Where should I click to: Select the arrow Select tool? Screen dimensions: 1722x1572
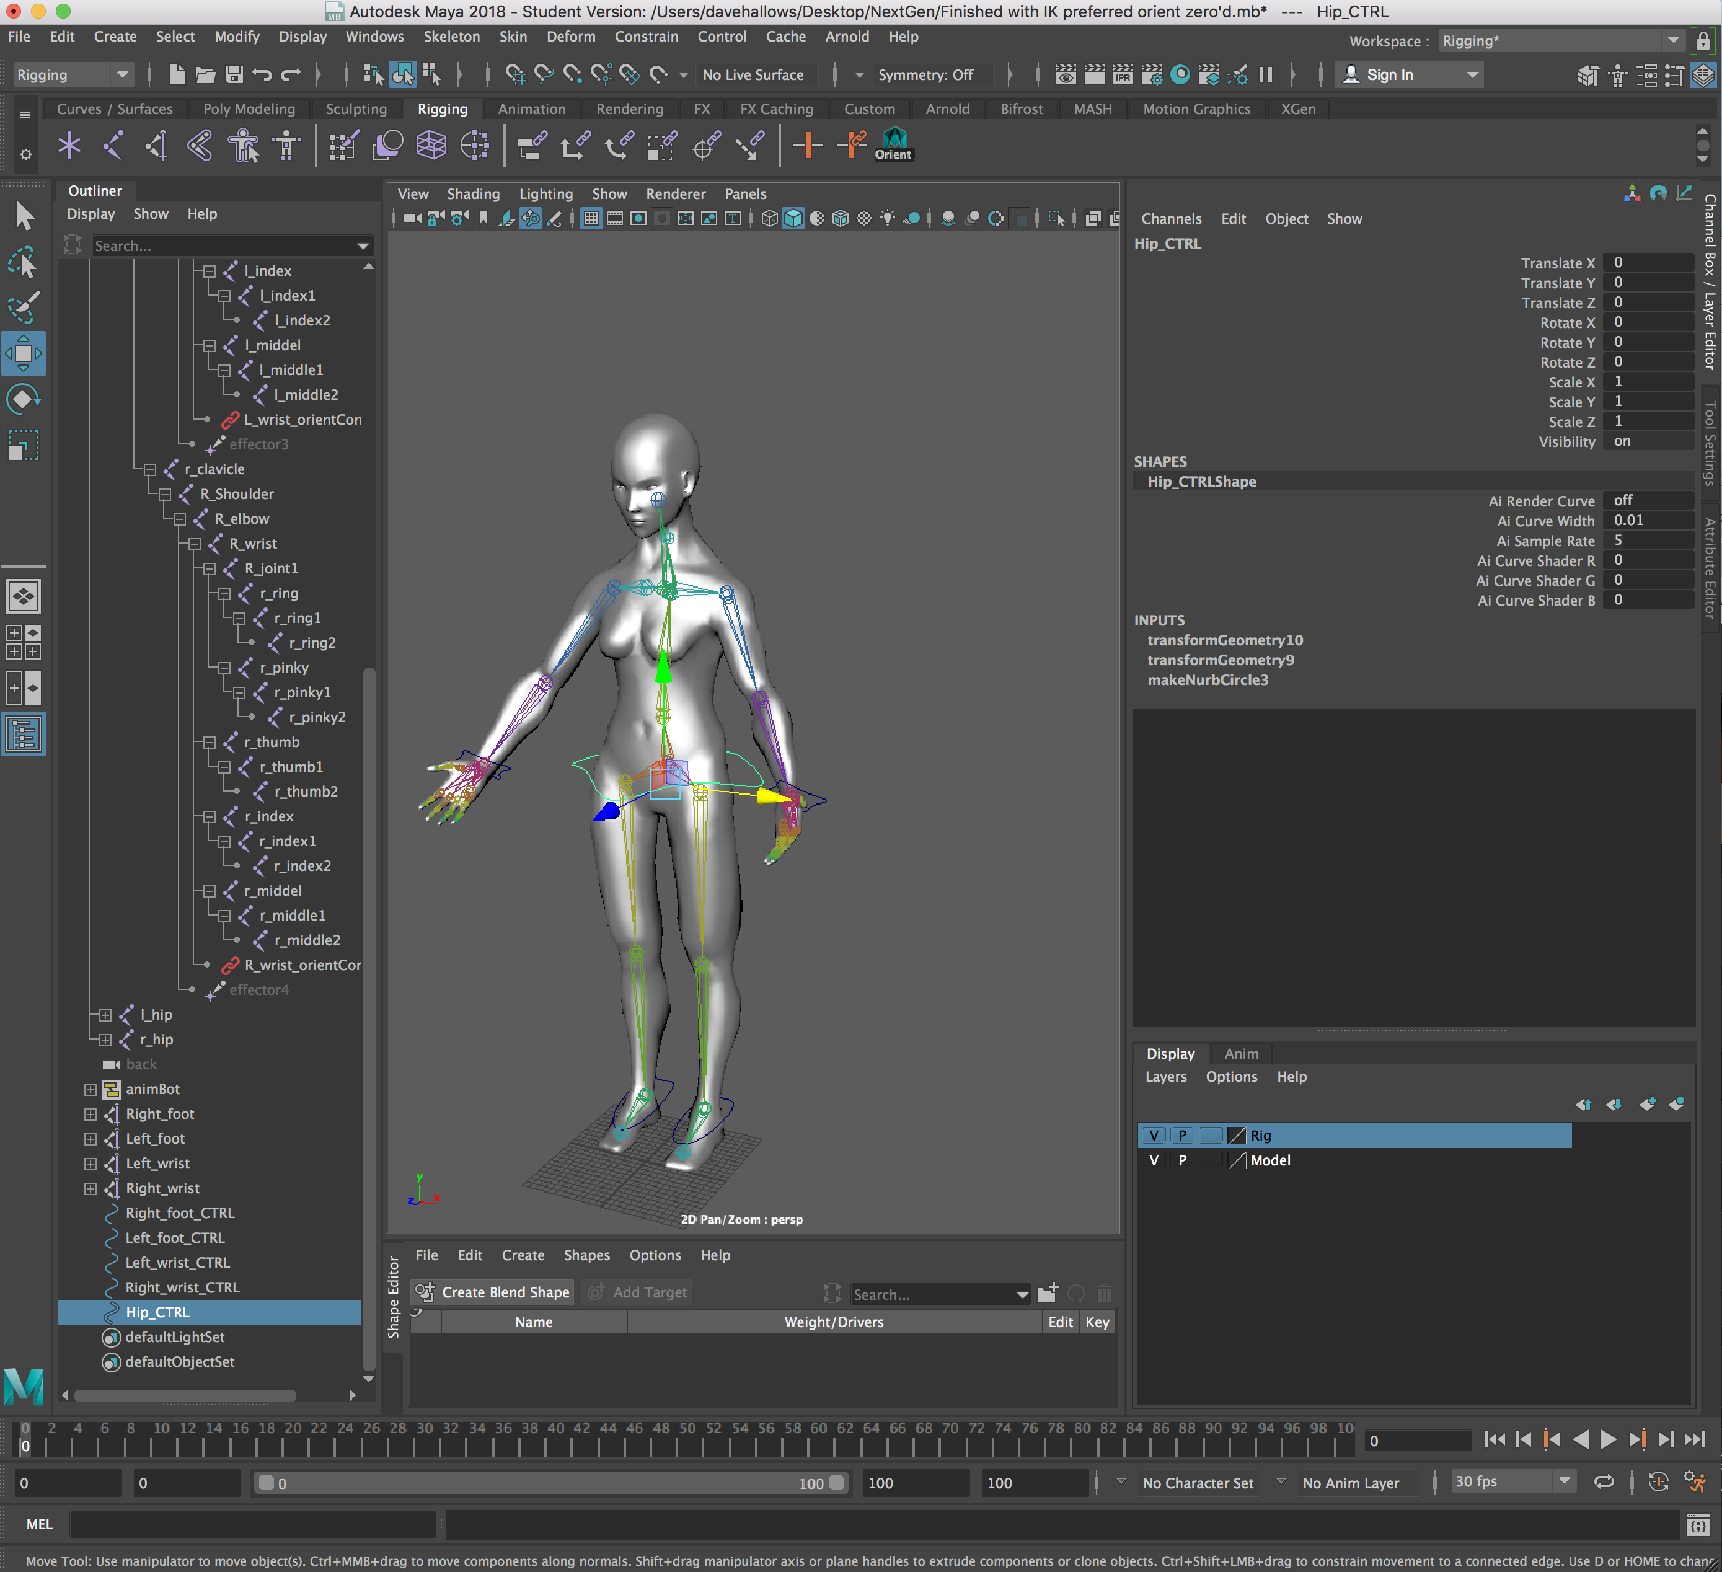click(x=23, y=216)
